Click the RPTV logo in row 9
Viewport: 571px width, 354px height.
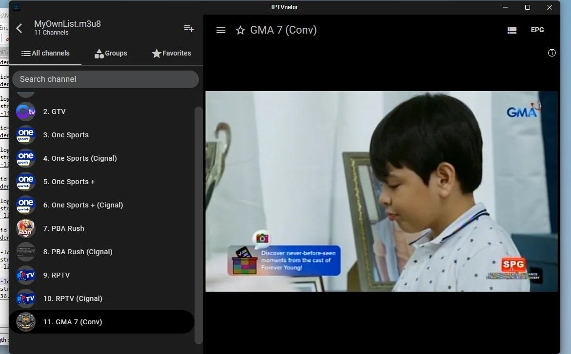tap(26, 275)
